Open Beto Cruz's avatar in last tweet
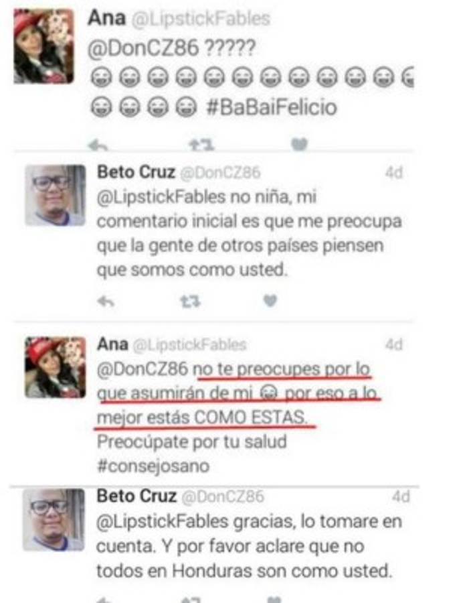465x603 pixels. click(x=54, y=519)
